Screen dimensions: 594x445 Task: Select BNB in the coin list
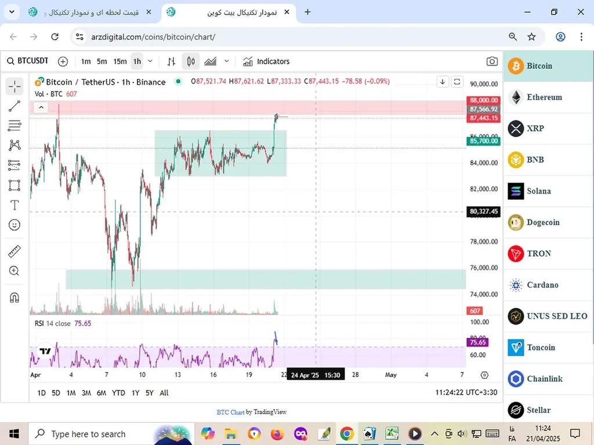point(548,160)
